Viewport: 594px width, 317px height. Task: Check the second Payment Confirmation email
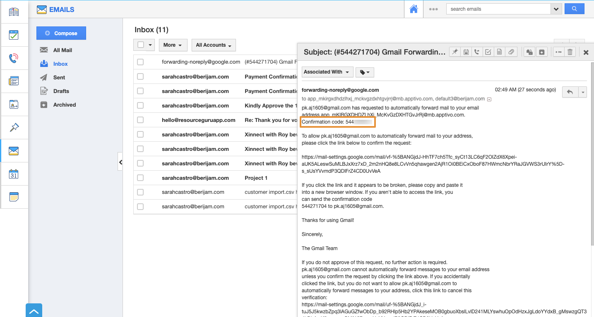(x=140, y=91)
